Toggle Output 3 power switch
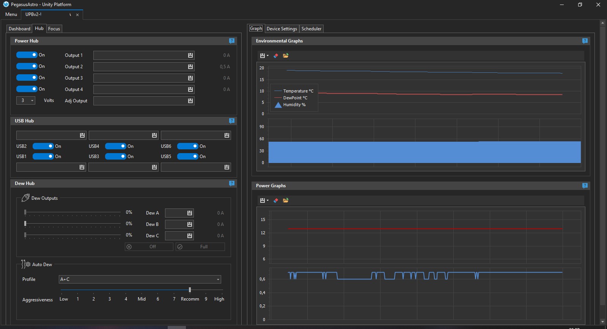The height and width of the screenshot is (329, 607). click(x=27, y=78)
